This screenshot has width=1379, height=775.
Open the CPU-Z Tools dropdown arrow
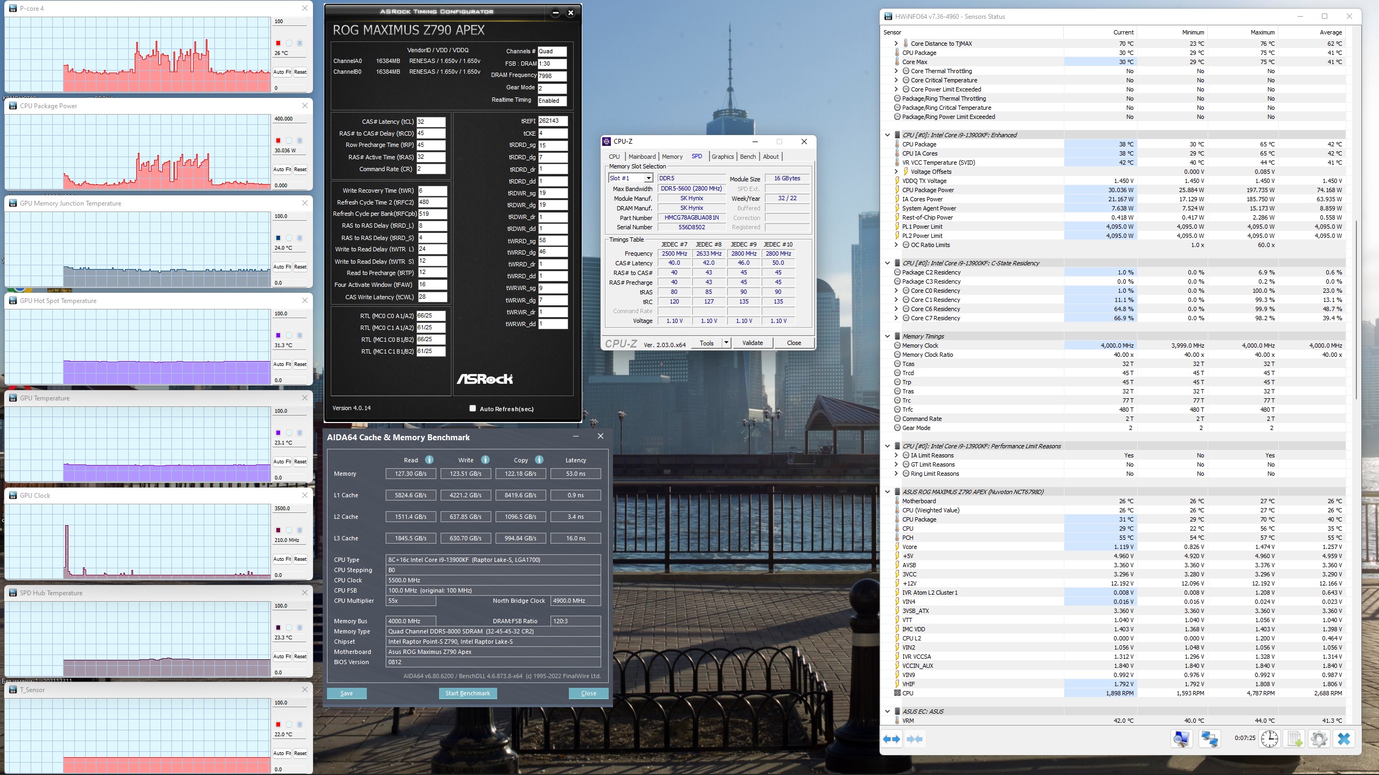coord(726,343)
